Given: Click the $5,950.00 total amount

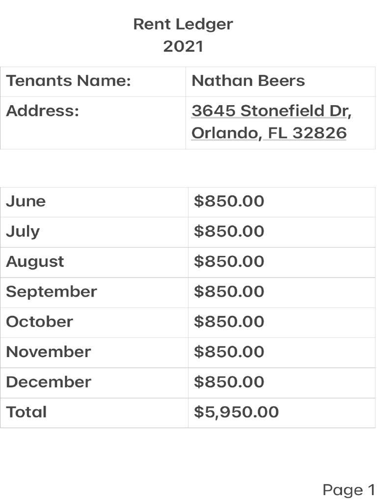Looking at the screenshot, I should [x=236, y=412].
